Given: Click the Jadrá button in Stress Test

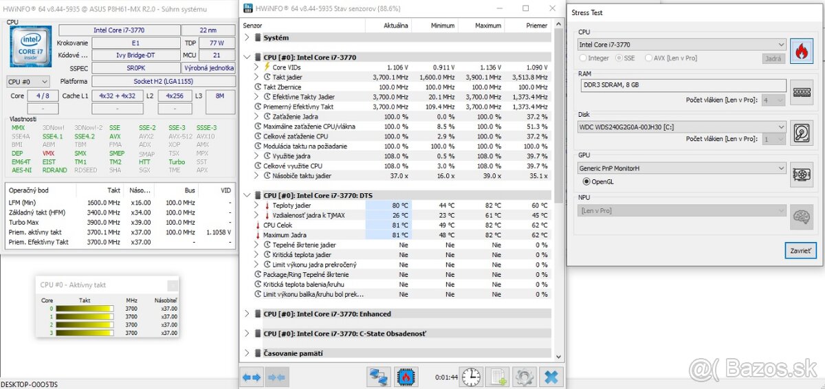Looking at the screenshot, I should tap(773, 58).
